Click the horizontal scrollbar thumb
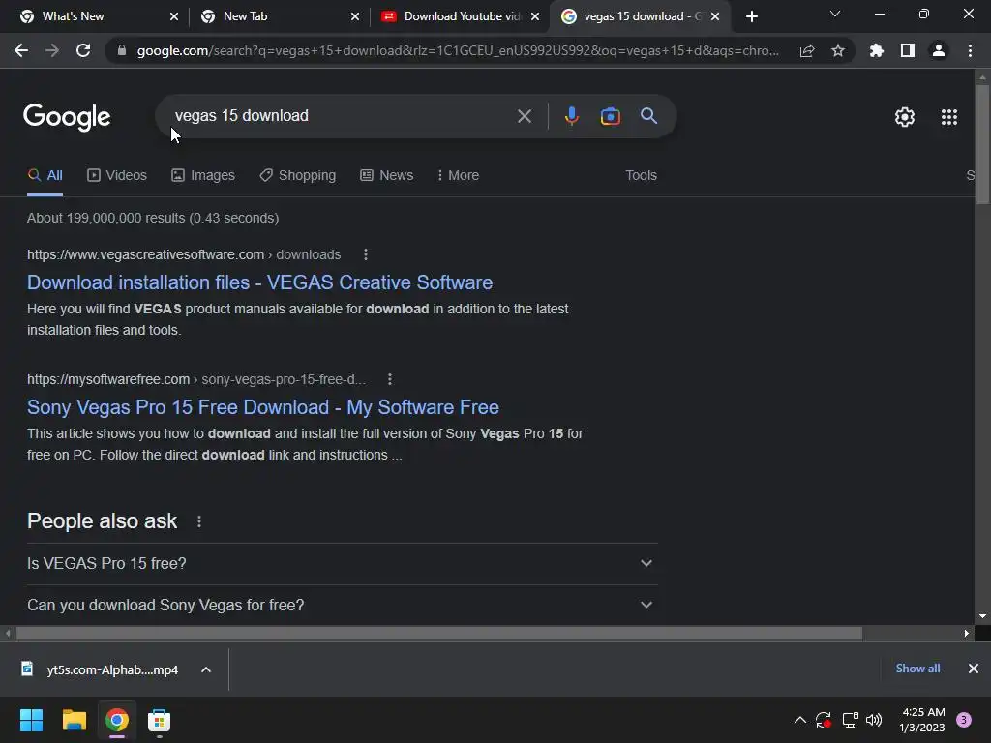 tap(439, 633)
